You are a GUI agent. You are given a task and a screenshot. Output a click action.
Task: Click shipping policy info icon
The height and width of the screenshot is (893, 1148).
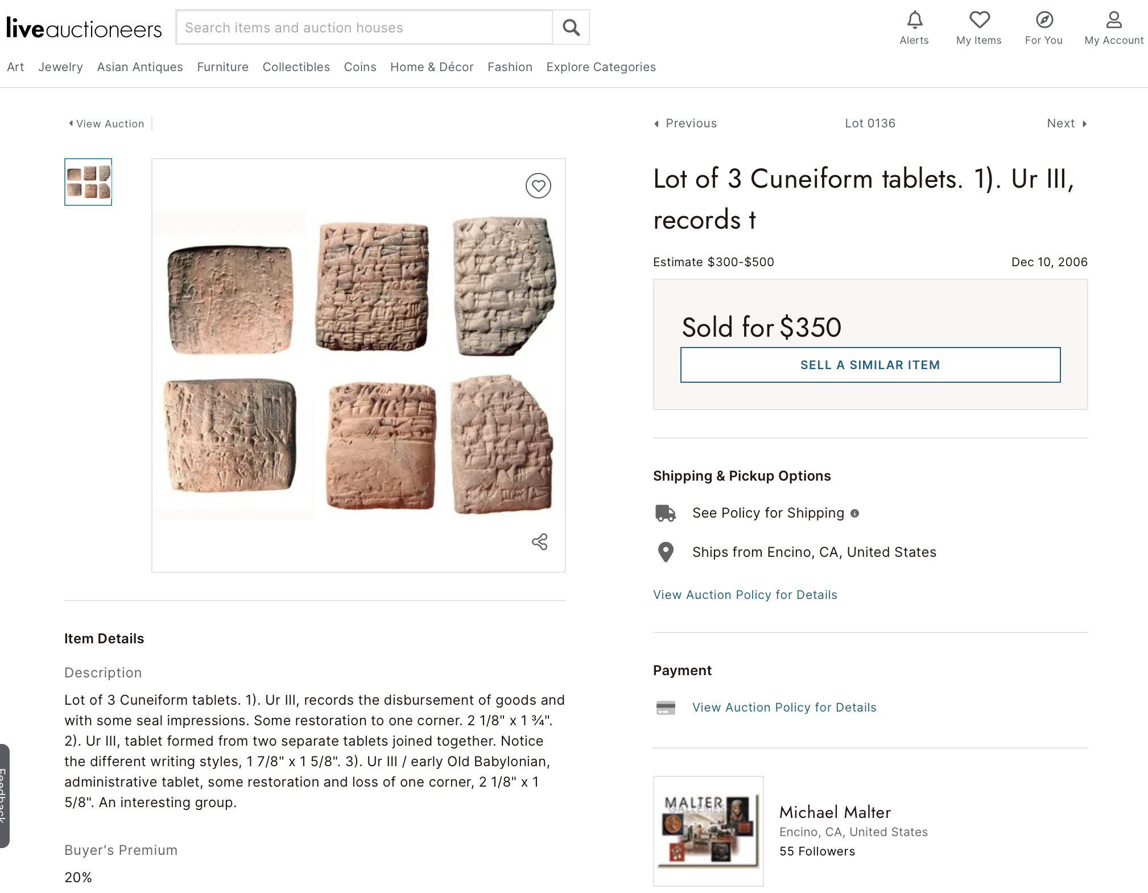(x=854, y=513)
